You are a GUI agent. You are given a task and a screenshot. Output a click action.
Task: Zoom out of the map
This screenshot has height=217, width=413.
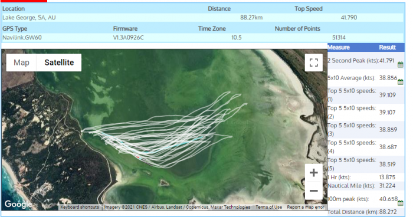[313, 190]
